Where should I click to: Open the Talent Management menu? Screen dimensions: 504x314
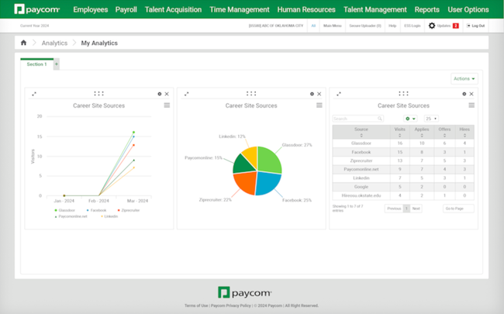[375, 9]
